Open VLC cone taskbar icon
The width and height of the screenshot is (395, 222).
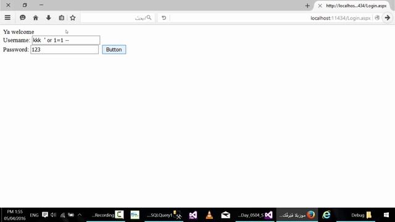click(209, 215)
